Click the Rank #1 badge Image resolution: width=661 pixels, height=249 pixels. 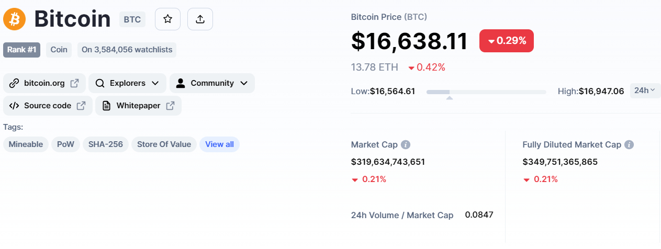tap(21, 50)
